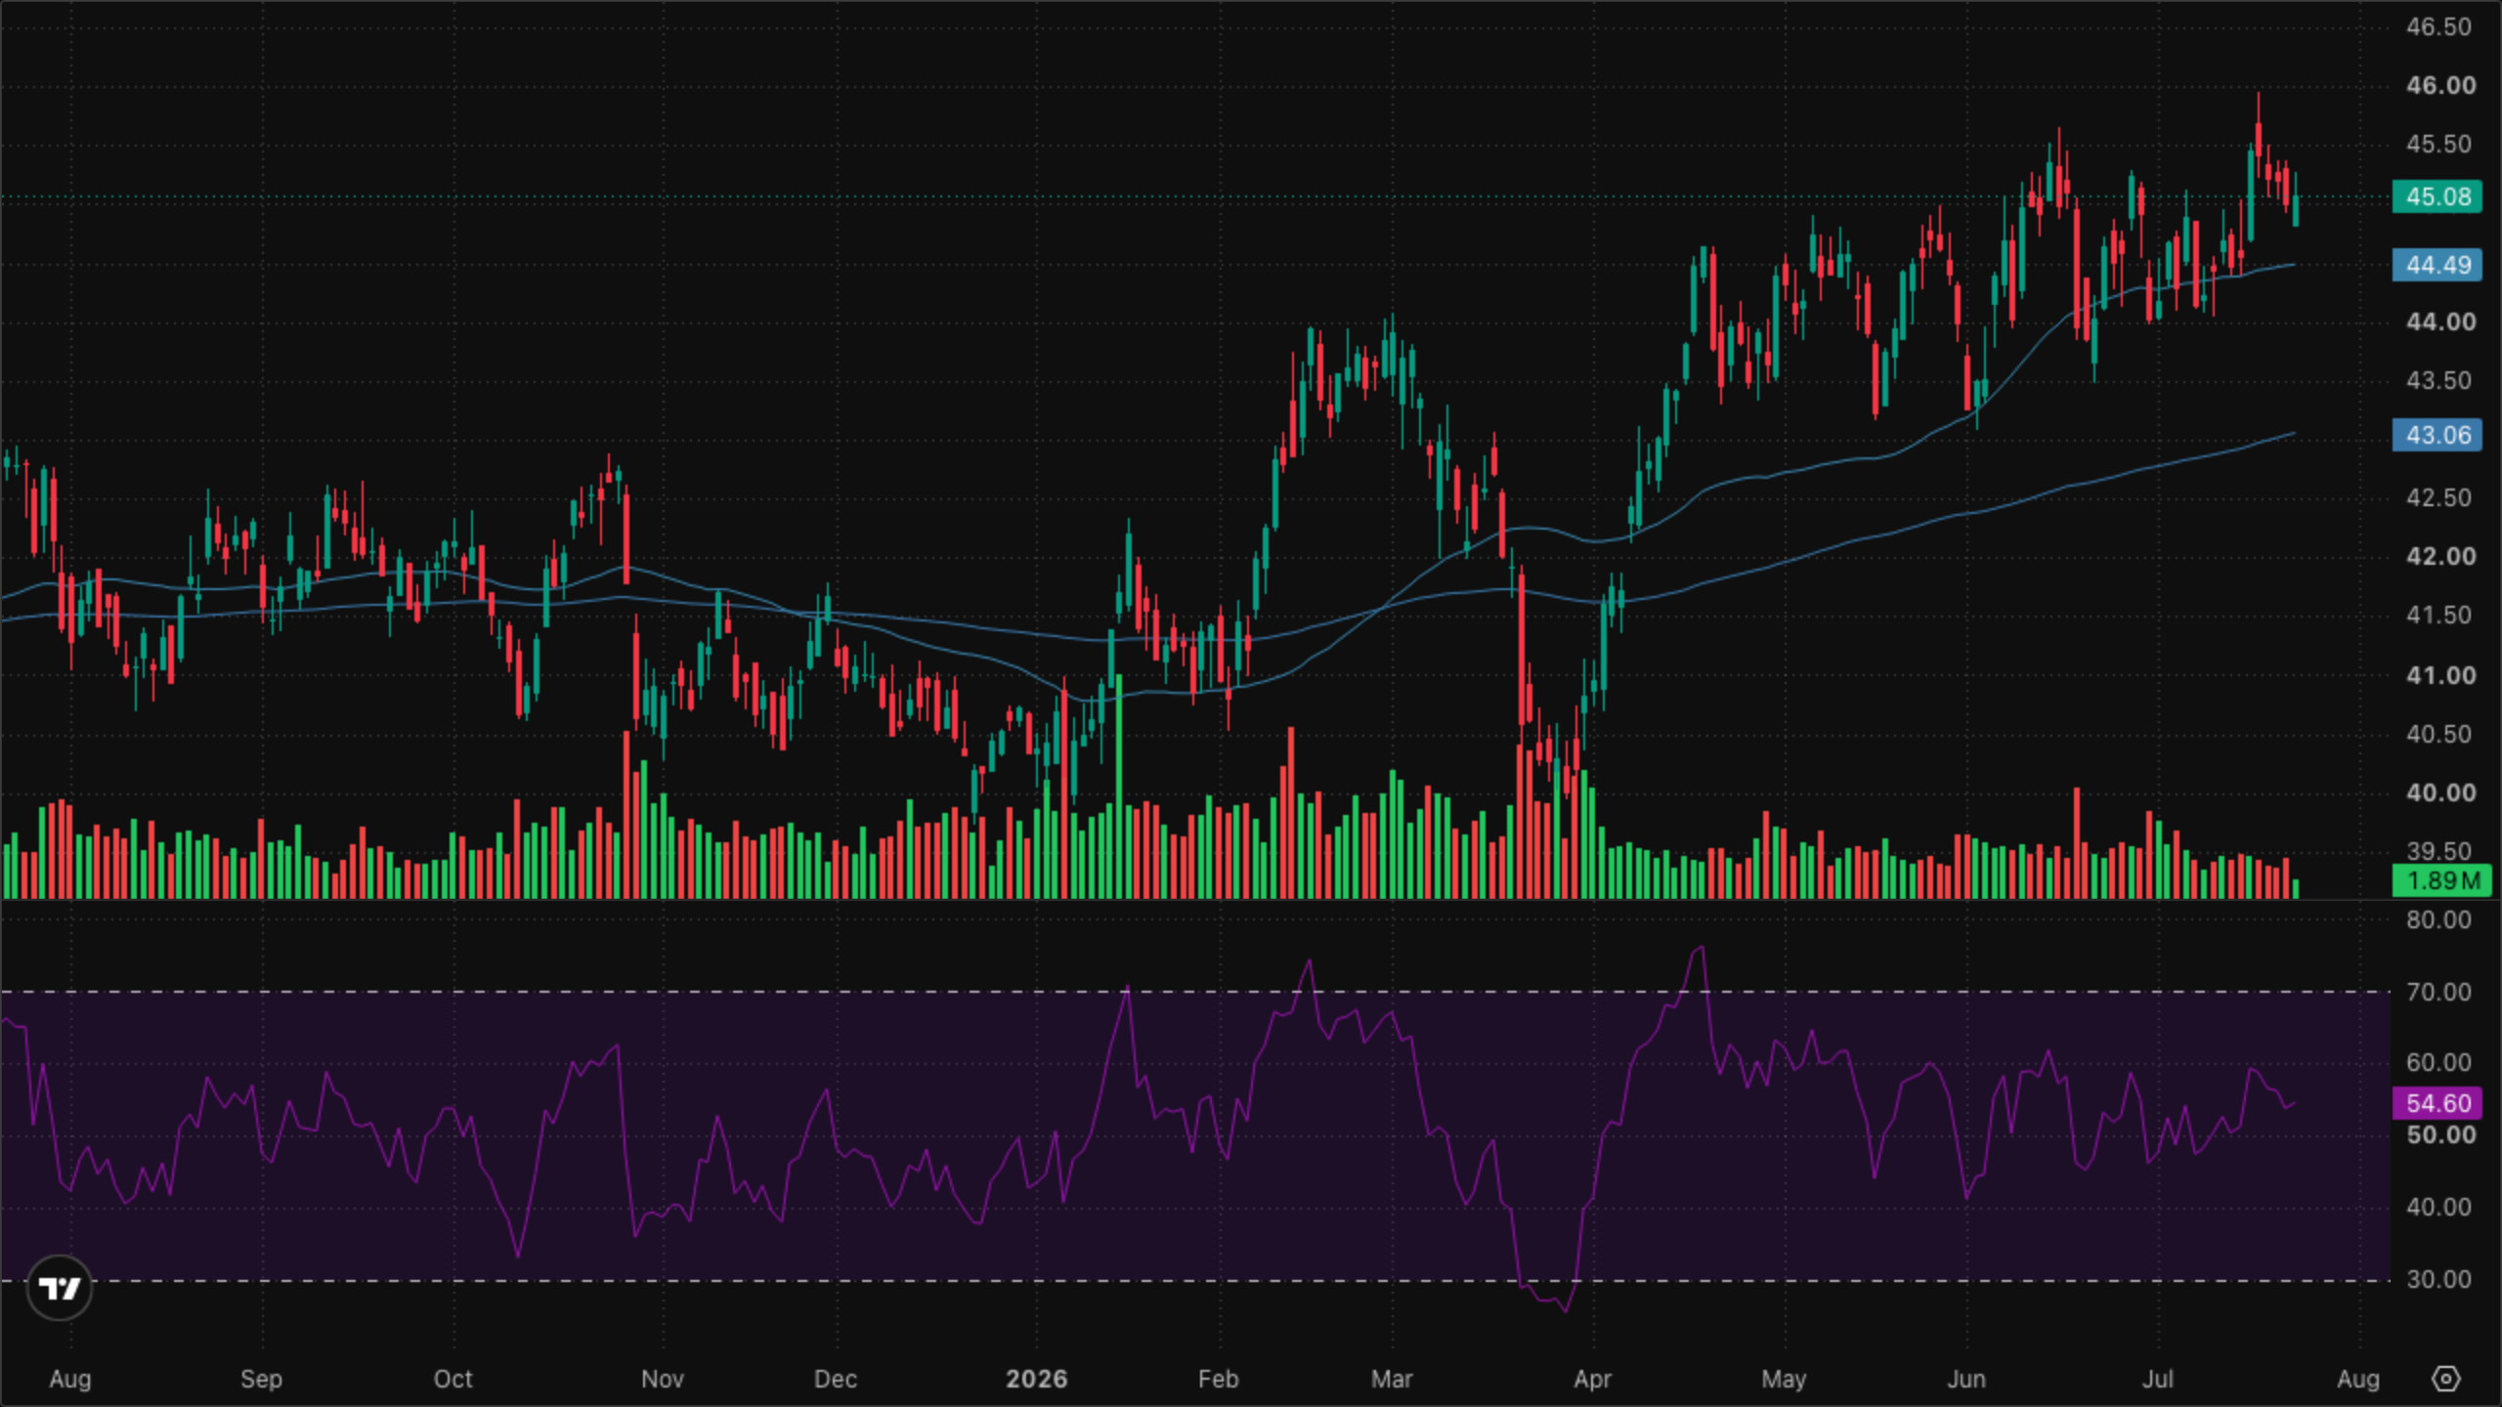Click Mar on the time axis
Image resolution: width=2502 pixels, height=1407 pixels.
tap(1392, 1379)
